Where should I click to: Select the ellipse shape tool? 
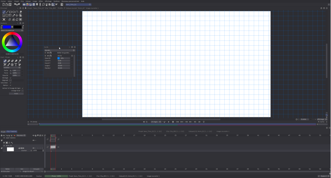click(x=14, y=12)
